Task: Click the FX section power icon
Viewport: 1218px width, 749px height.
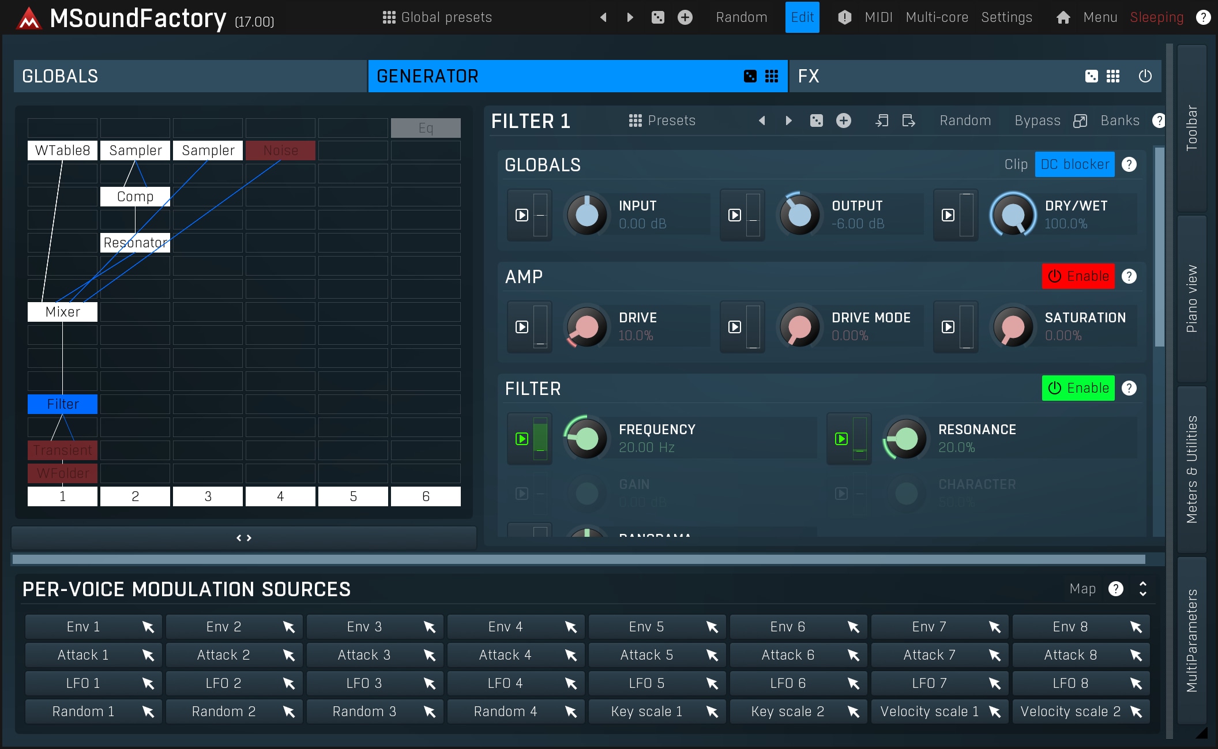Action: (x=1145, y=76)
